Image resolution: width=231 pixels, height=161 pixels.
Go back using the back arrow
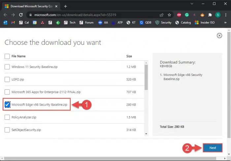click(x=5, y=15)
